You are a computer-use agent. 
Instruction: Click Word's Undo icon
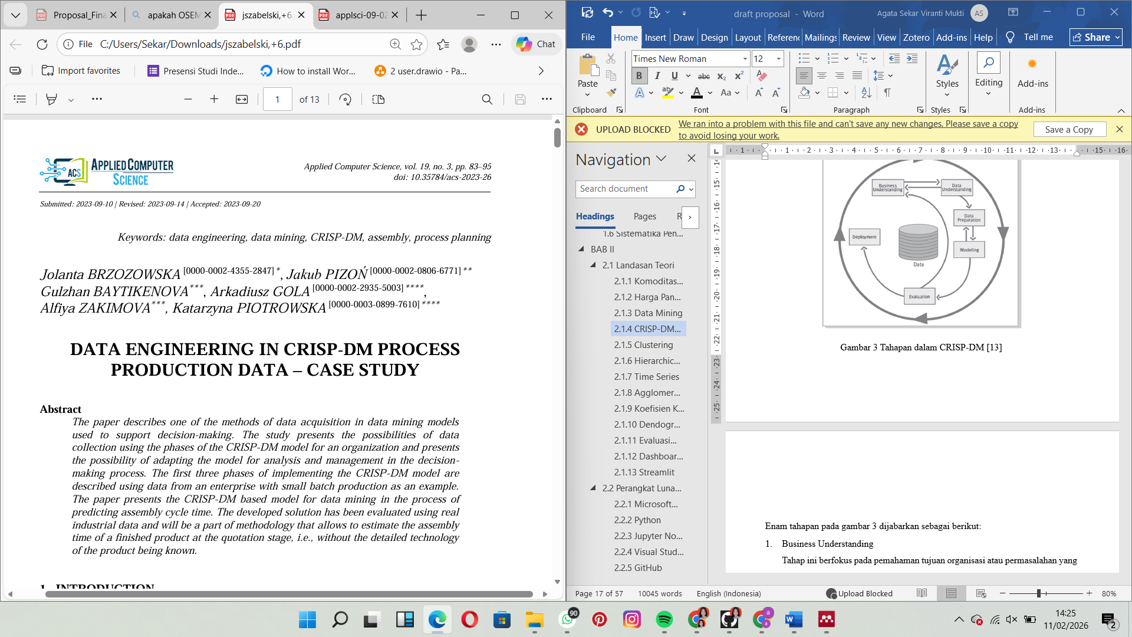click(x=608, y=12)
